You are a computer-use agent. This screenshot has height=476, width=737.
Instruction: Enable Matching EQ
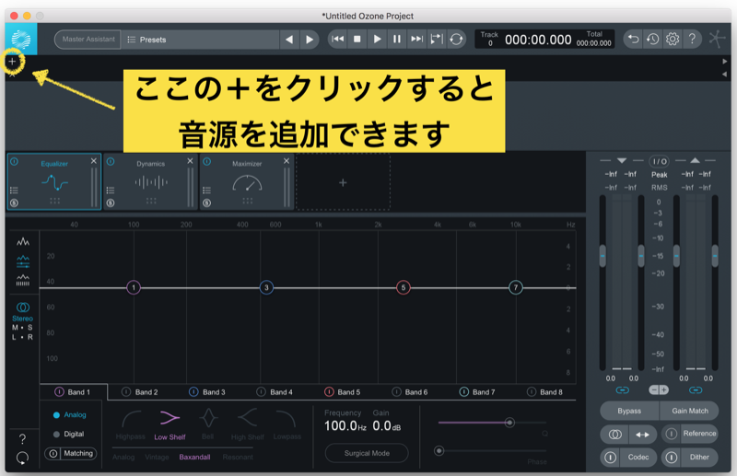71,454
